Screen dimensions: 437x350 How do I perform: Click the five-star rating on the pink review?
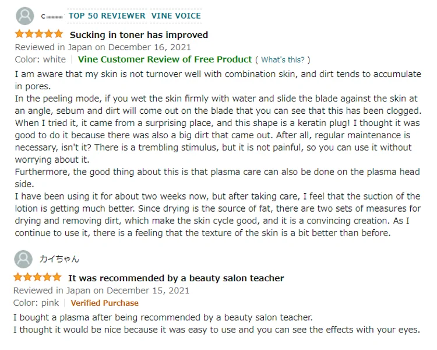tap(37, 278)
